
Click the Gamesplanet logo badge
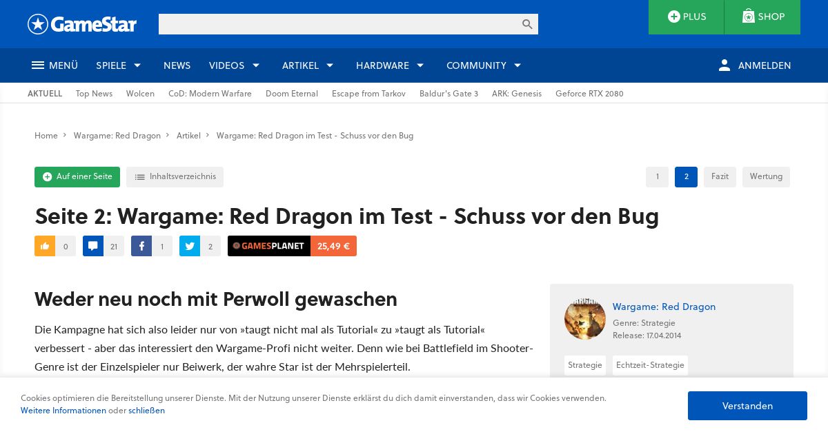click(x=269, y=246)
